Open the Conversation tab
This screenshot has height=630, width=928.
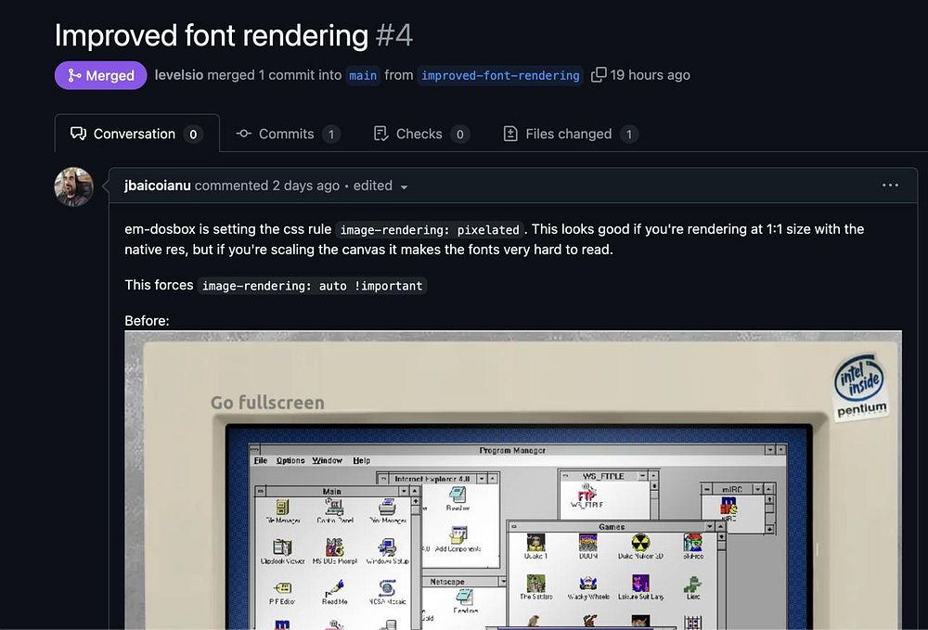point(136,134)
